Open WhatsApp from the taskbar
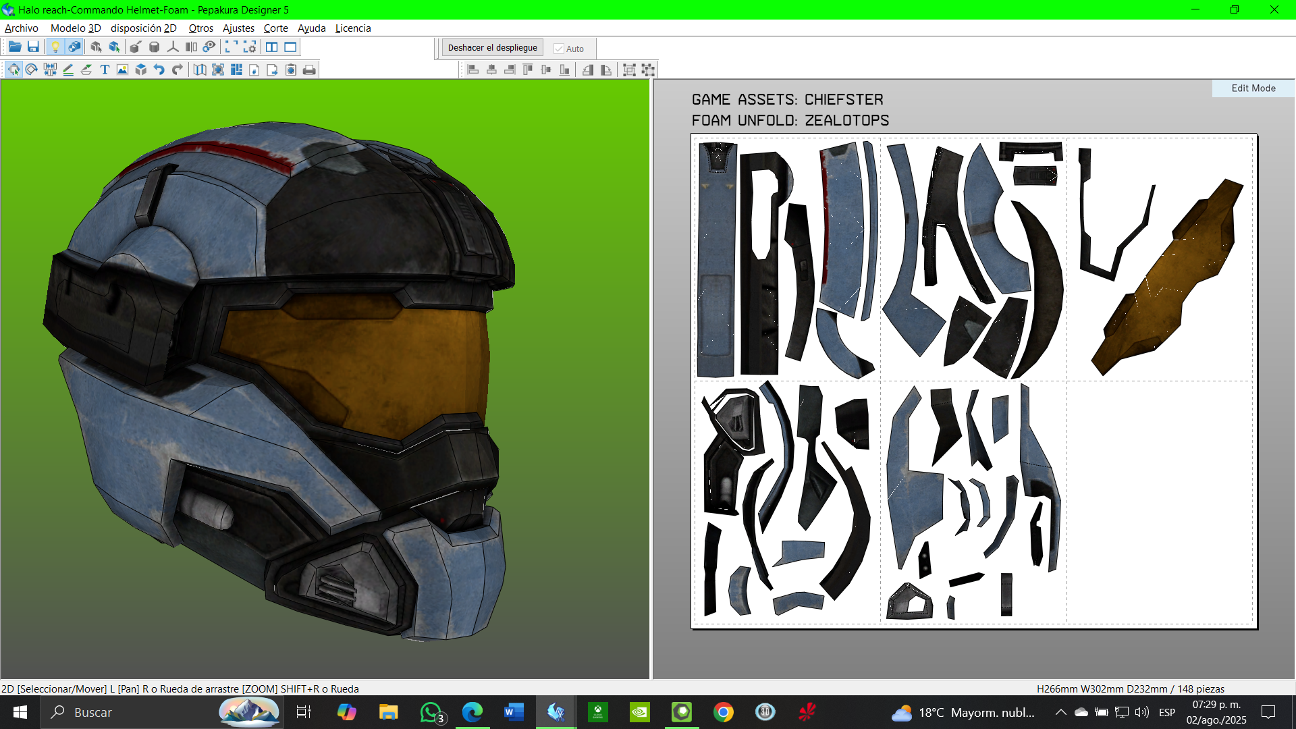Screen dimensions: 1296x729 [431, 712]
